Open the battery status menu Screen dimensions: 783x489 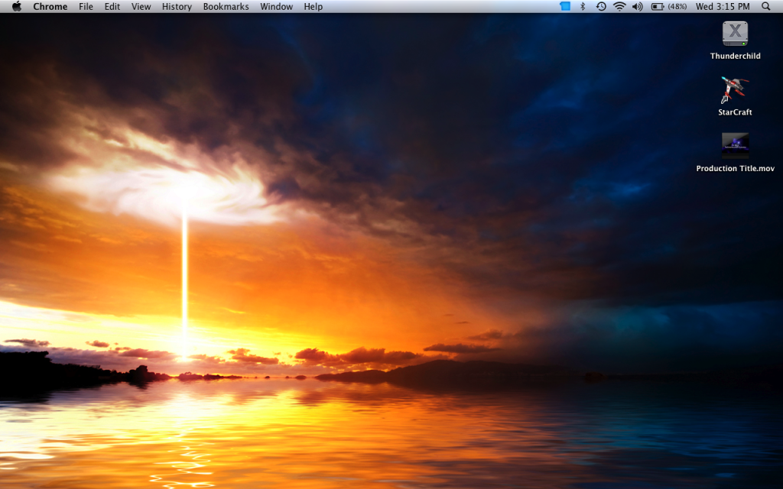657,6
